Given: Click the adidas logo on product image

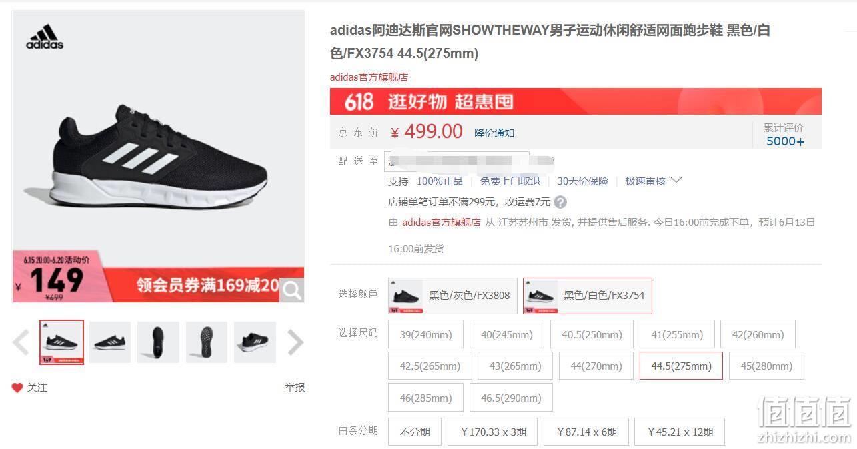Looking at the screenshot, I should coord(45,37).
